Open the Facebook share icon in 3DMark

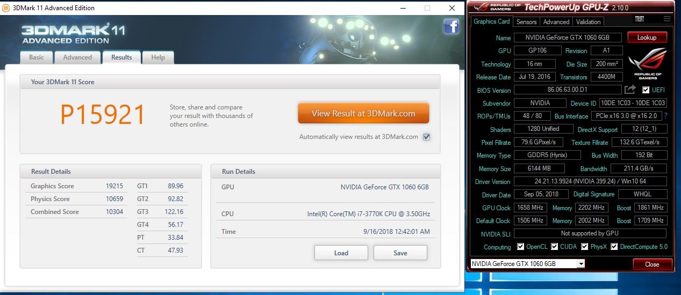[451, 26]
